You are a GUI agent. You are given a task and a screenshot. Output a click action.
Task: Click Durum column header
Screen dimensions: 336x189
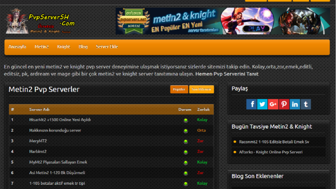click(185, 109)
